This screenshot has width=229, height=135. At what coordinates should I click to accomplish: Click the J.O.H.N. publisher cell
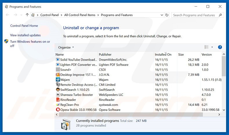coord(104,75)
